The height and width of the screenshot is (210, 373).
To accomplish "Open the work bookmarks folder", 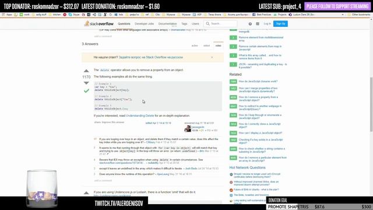I will tap(24, 15).
